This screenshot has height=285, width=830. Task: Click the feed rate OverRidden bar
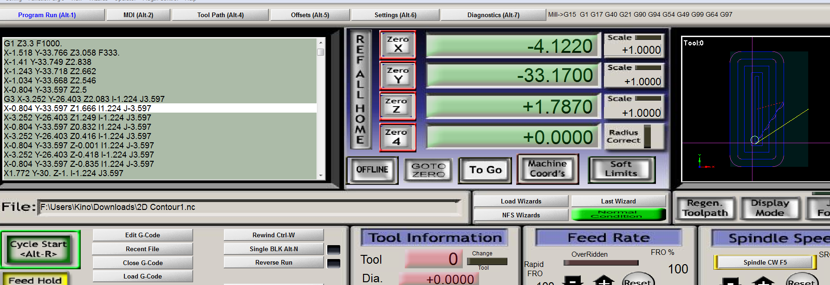pyautogui.click(x=601, y=263)
